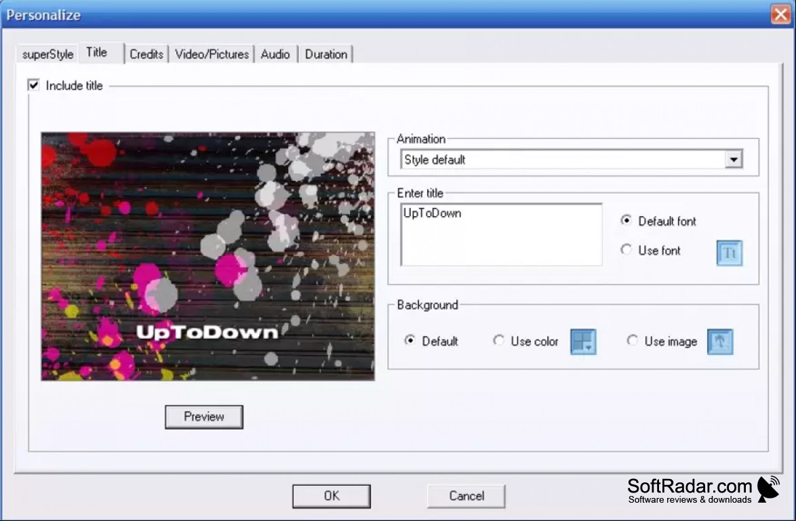Open the background color picker swatch
The height and width of the screenshot is (521, 796).
pos(583,341)
